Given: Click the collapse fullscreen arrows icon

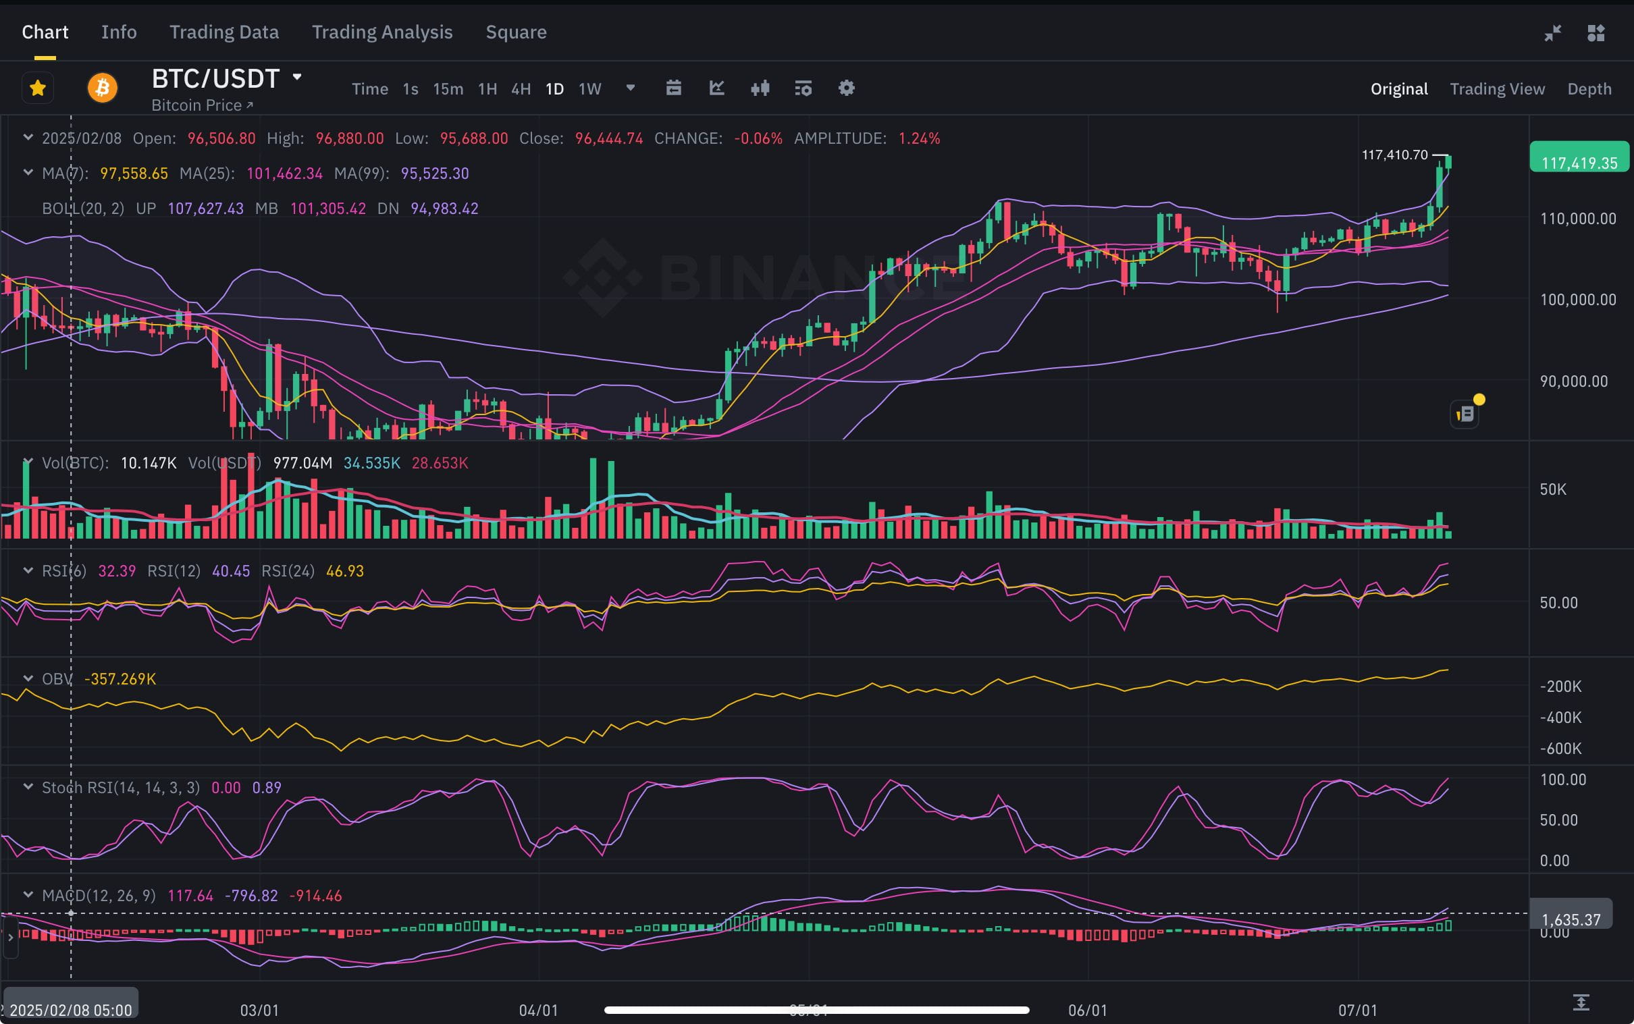Looking at the screenshot, I should (1553, 32).
